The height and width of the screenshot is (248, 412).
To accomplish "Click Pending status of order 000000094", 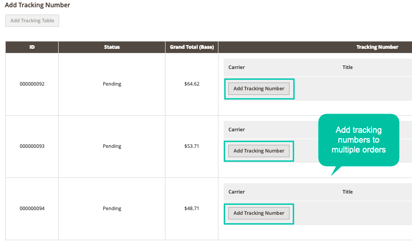I will click(112, 209).
